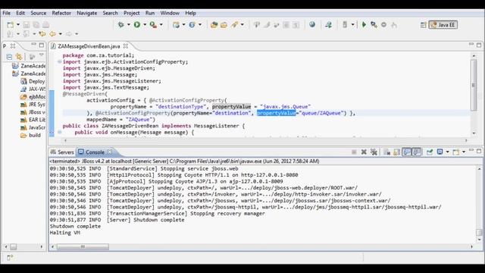Click Remove Launch X icon in Console
This screenshot has width=485, height=273.
tap(364, 152)
